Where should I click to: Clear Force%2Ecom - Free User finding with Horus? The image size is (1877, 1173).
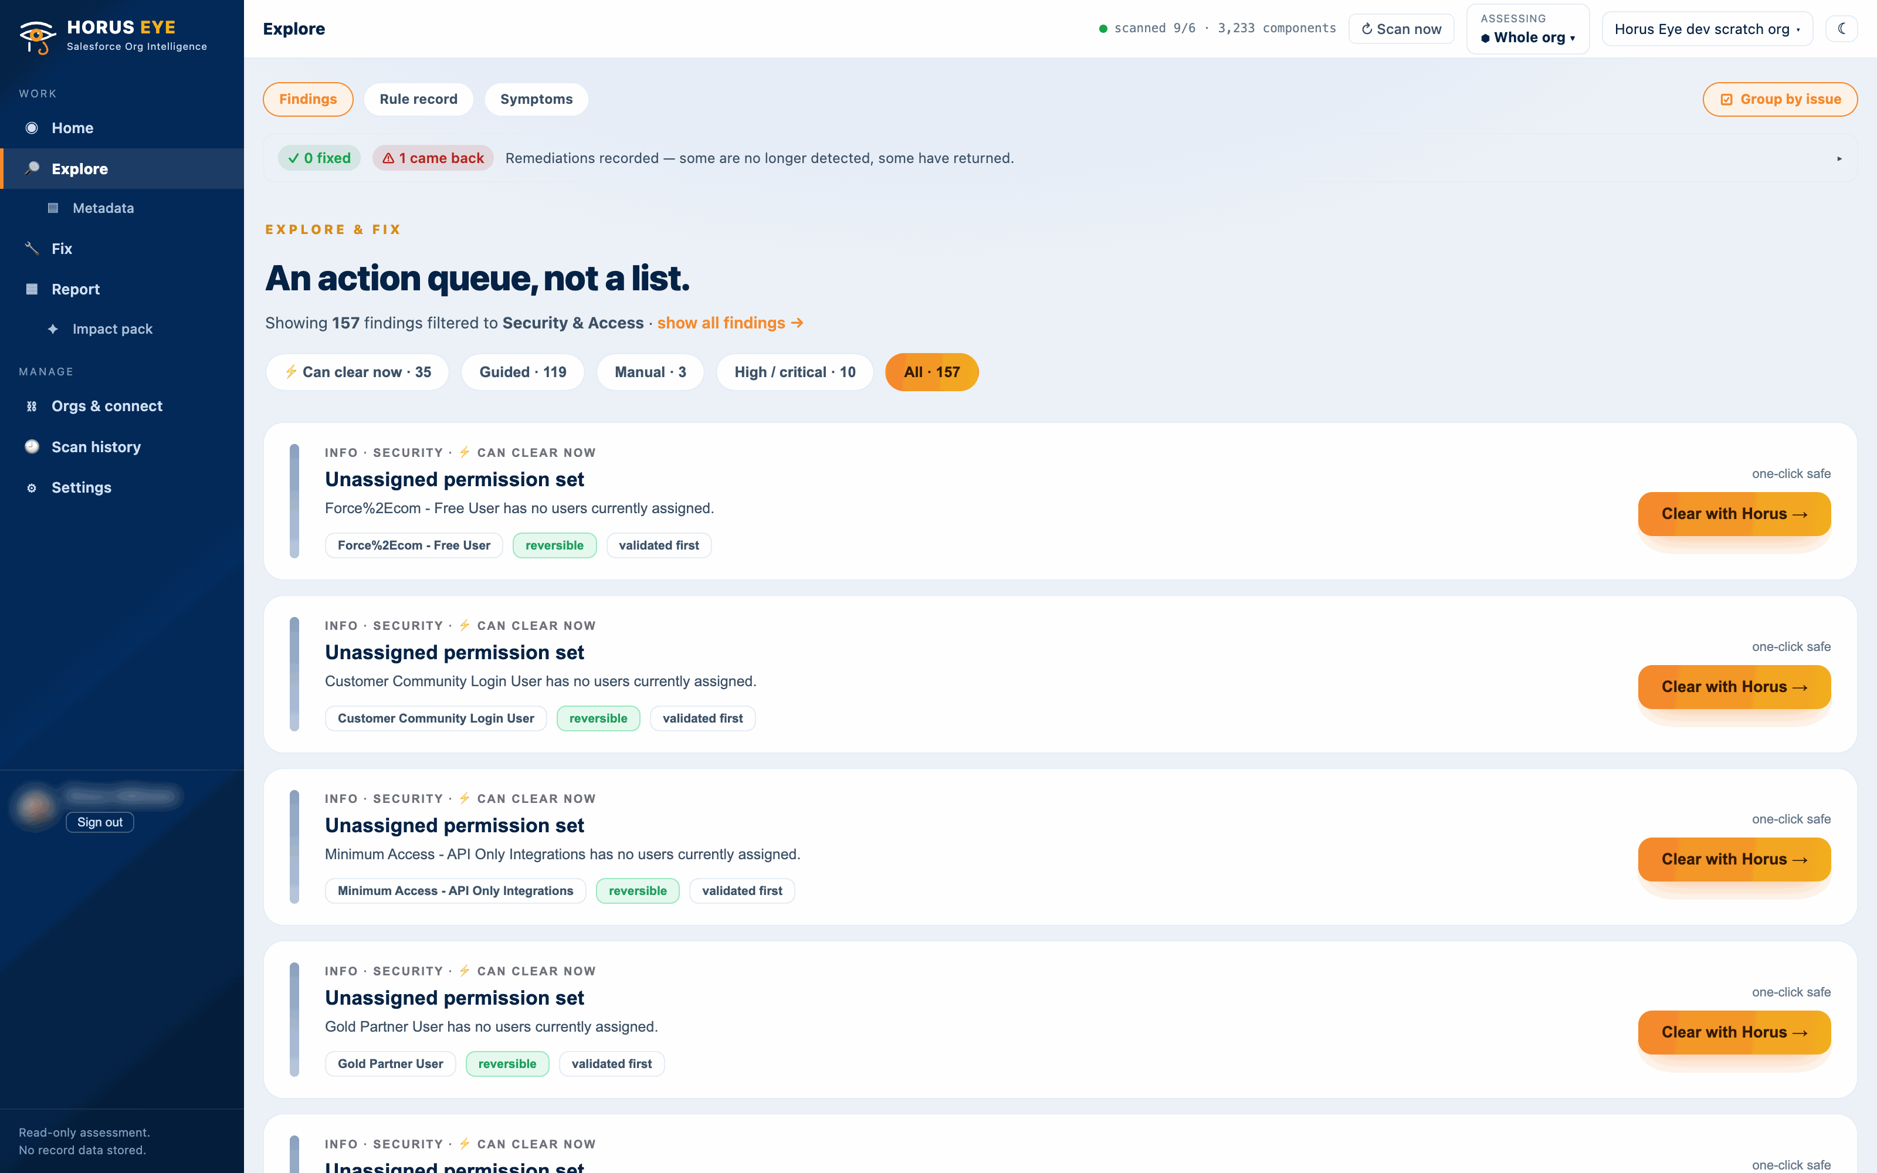pyautogui.click(x=1734, y=514)
